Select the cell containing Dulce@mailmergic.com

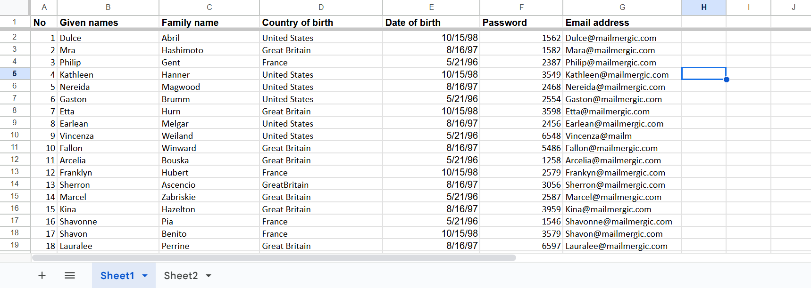(x=621, y=38)
